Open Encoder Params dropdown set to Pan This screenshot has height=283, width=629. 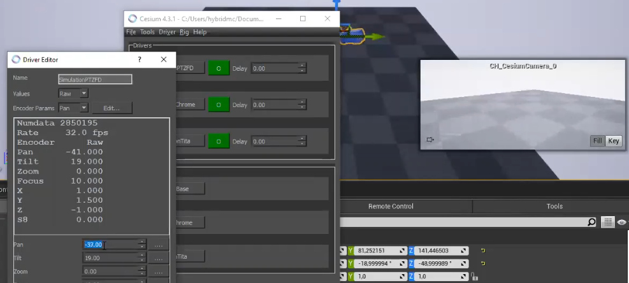coord(73,108)
